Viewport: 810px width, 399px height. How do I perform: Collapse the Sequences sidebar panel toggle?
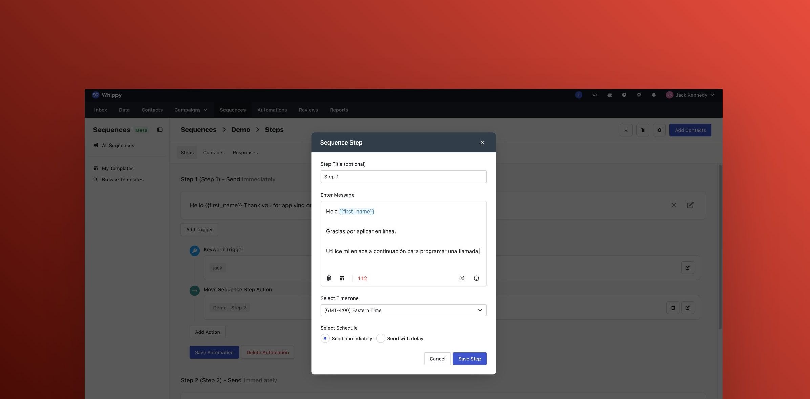pos(160,130)
